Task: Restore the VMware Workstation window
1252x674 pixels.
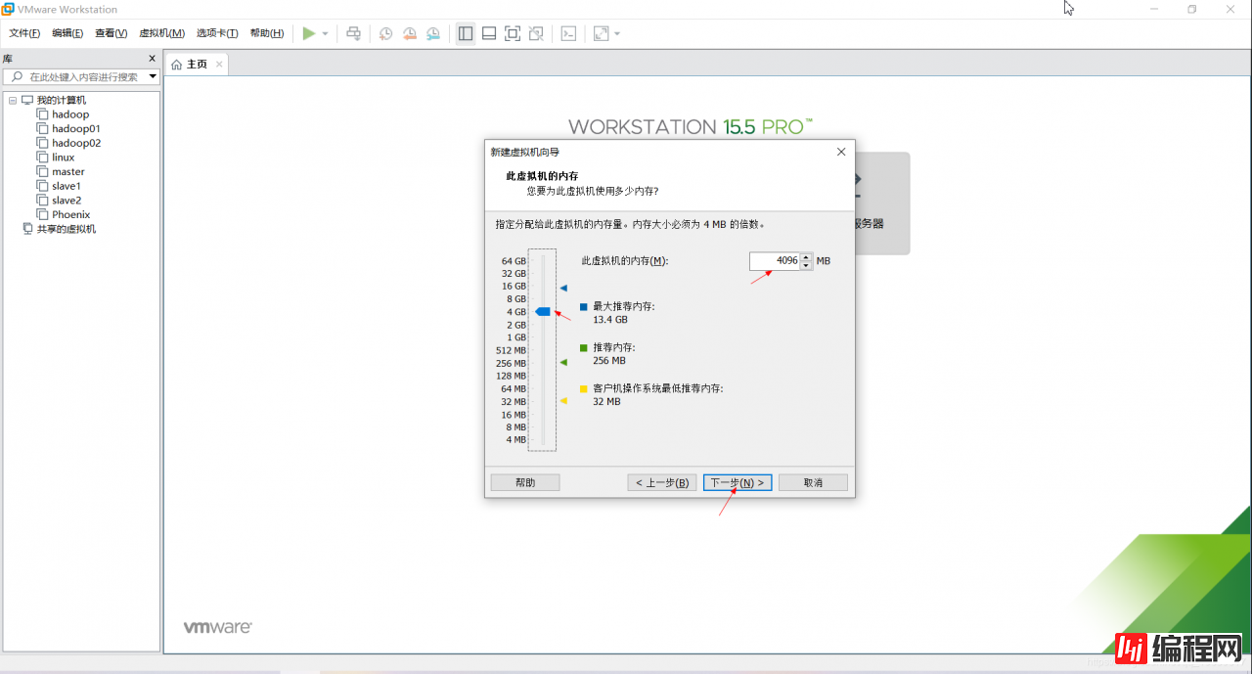Action: 1191,9
